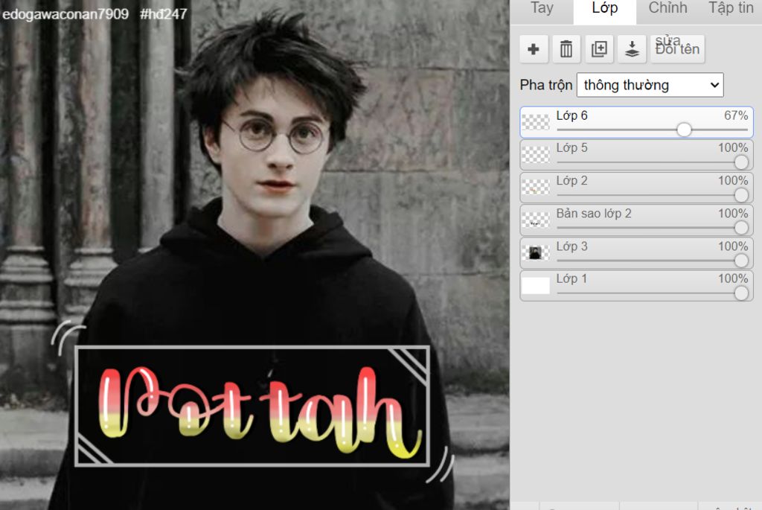
Task: Duplicate the layer with the copy icon
Action: coord(599,49)
